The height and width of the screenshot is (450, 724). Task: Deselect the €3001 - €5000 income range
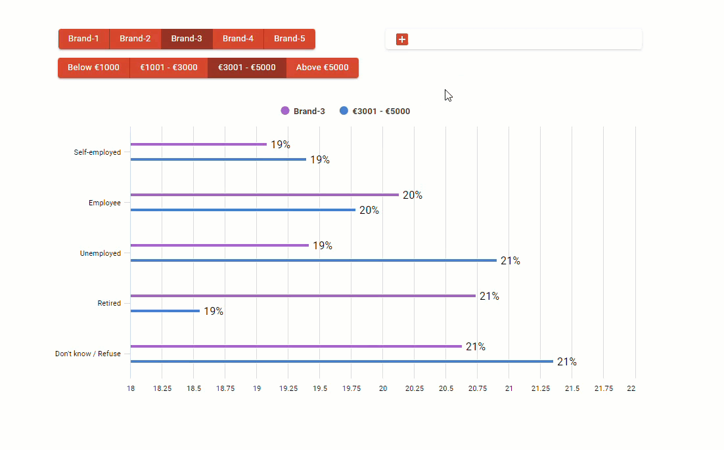pyautogui.click(x=246, y=68)
